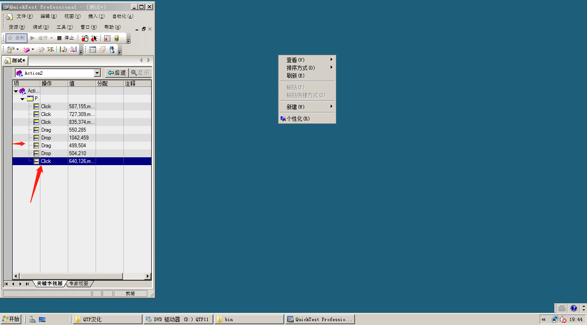Choose 刷新 in the context menu

tap(307, 76)
